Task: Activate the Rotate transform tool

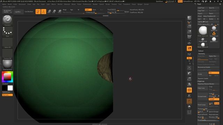Action: click(60, 11)
